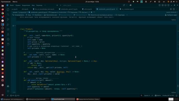Switch to Django shortcut functions taskbar window
This screenshot has height=101, width=179.
click(x=88, y=99)
